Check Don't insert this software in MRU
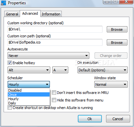Image resolution: width=134 pixels, height=127 pixels. tap(54, 93)
